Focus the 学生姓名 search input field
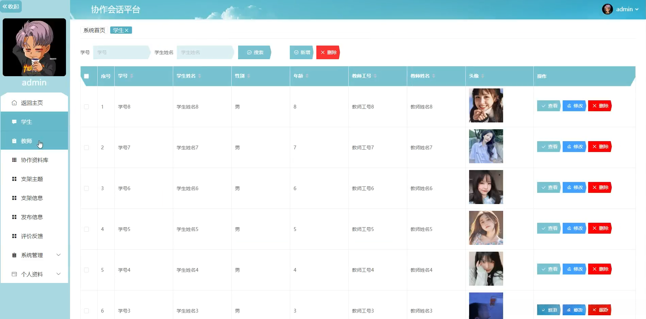Image resolution: width=646 pixels, height=319 pixels. (x=205, y=52)
